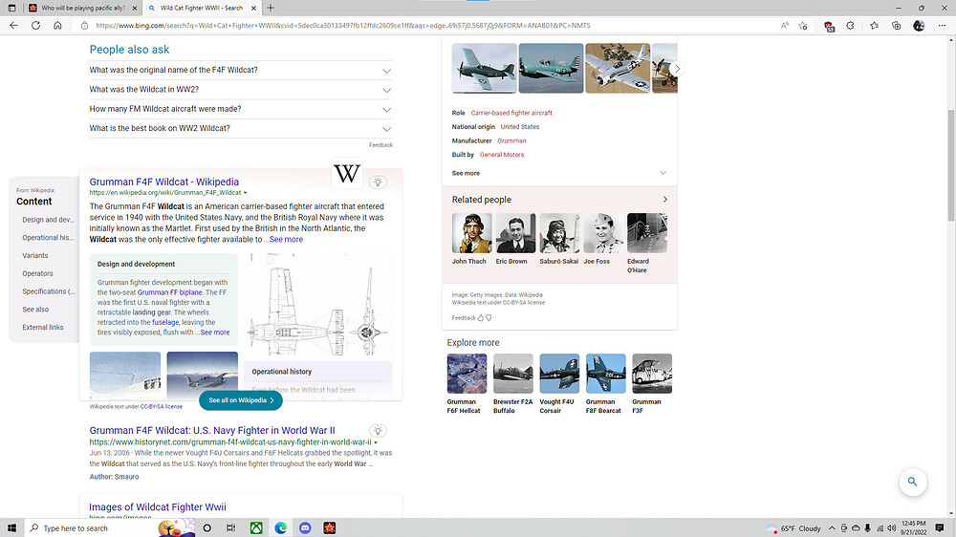Expand "How many FM Wildcat aircraft were made?"
956x537 pixels.
point(240,109)
